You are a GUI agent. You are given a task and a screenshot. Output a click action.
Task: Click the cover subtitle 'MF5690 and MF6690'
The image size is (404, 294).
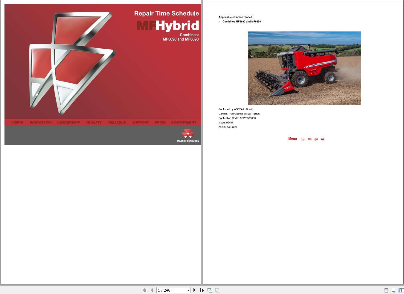pyautogui.click(x=181, y=39)
